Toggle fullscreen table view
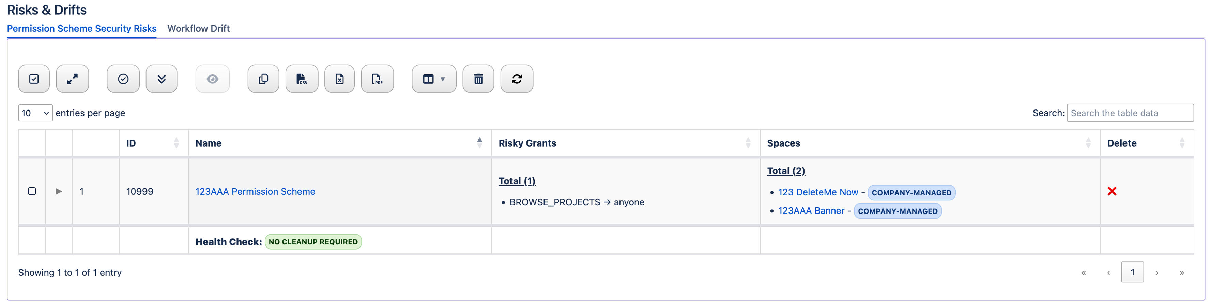Screen dimensions: 1210x306 pos(72,79)
